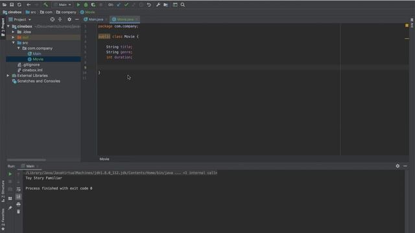Select Movie in the navigation breadcrumb

click(88, 12)
